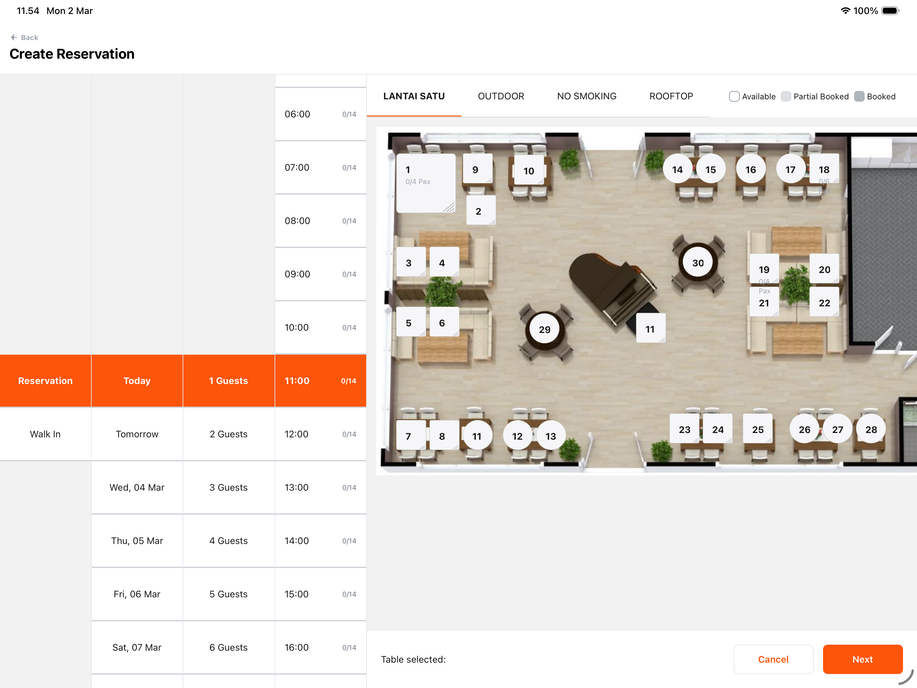
Task: Select table 22 on floor plan
Action: [824, 302]
